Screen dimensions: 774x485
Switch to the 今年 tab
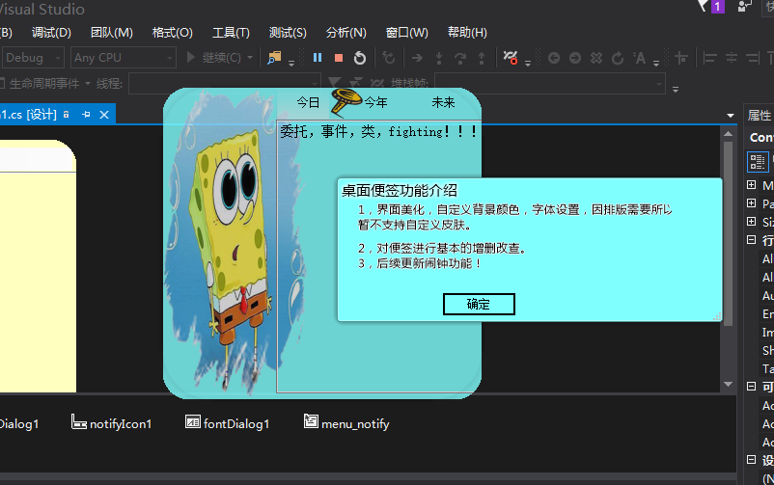376,102
